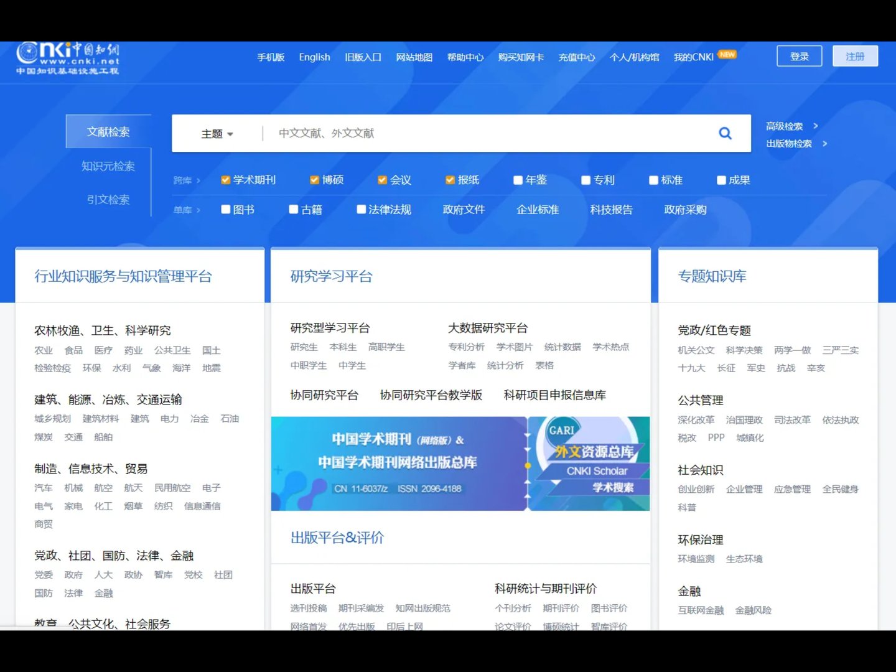Check the 图书 checkbox
The height and width of the screenshot is (672, 896).
(225, 209)
